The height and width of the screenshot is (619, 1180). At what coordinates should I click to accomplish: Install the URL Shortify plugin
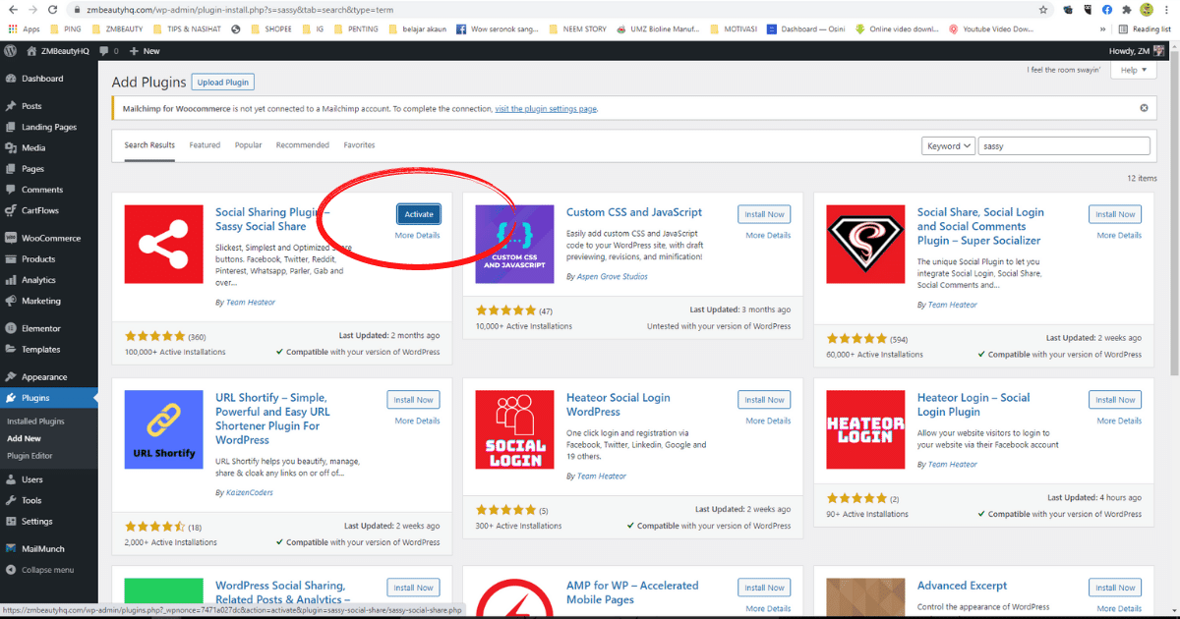point(413,400)
